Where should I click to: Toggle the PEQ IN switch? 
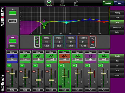[x=12, y=13]
